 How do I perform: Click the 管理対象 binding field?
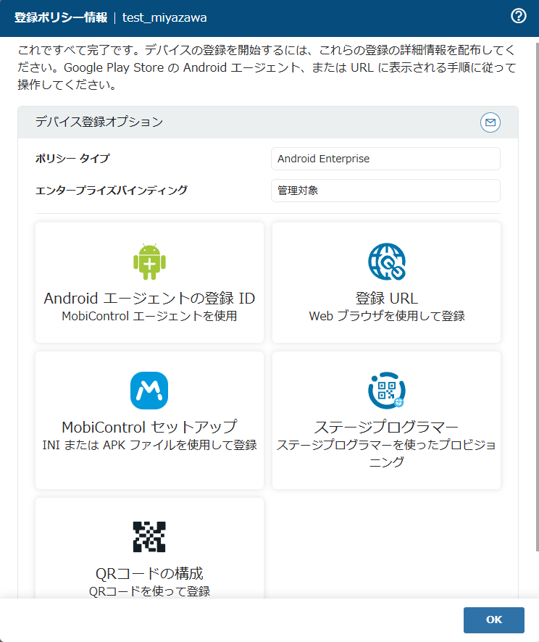385,191
